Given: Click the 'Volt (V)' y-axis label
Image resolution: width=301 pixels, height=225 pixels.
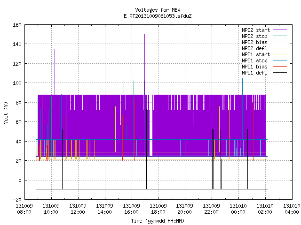Looking at the screenshot, I should coord(6,113).
